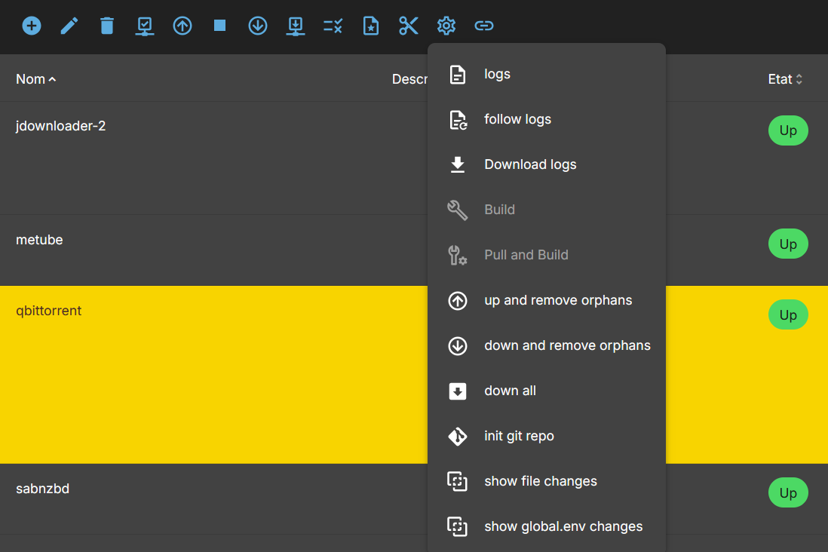Click the trash delete toolbar icon
Screen dimensions: 828x552
(107, 26)
